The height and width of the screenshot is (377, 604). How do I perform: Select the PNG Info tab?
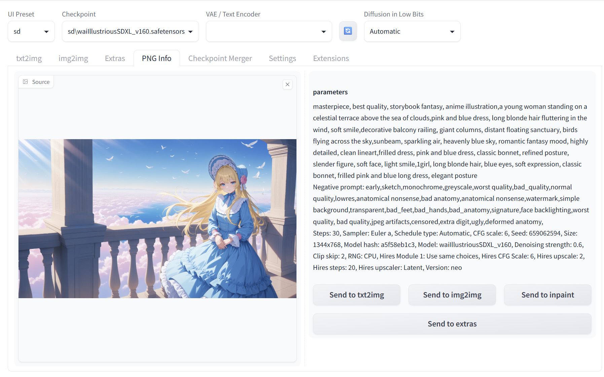tap(156, 58)
